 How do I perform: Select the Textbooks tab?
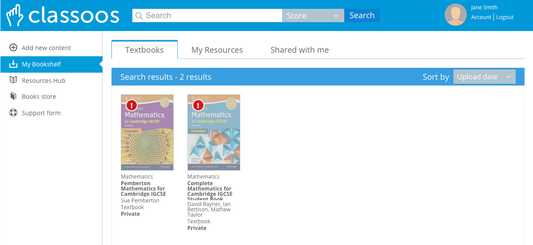click(144, 50)
